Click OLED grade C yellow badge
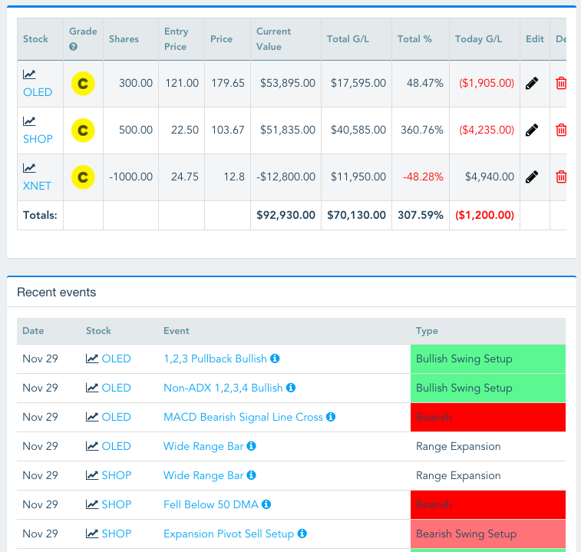Image resolution: width=581 pixels, height=552 pixels. pos(83,84)
